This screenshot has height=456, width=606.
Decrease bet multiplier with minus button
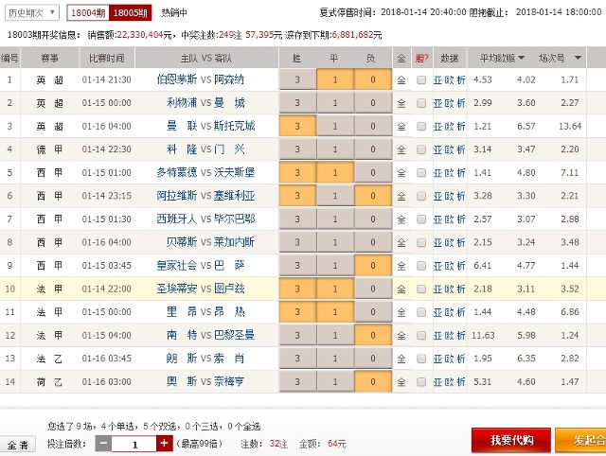tap(103, 444)
